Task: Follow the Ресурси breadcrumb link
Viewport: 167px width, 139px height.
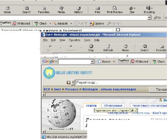Action: (72, 89)
